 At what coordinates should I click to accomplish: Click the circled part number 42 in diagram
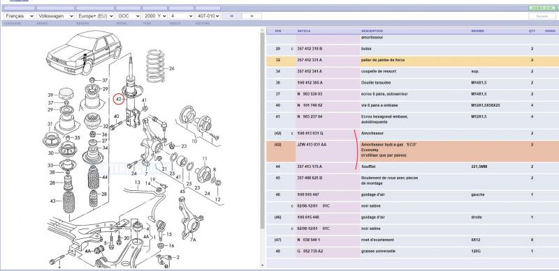[119, 99]
